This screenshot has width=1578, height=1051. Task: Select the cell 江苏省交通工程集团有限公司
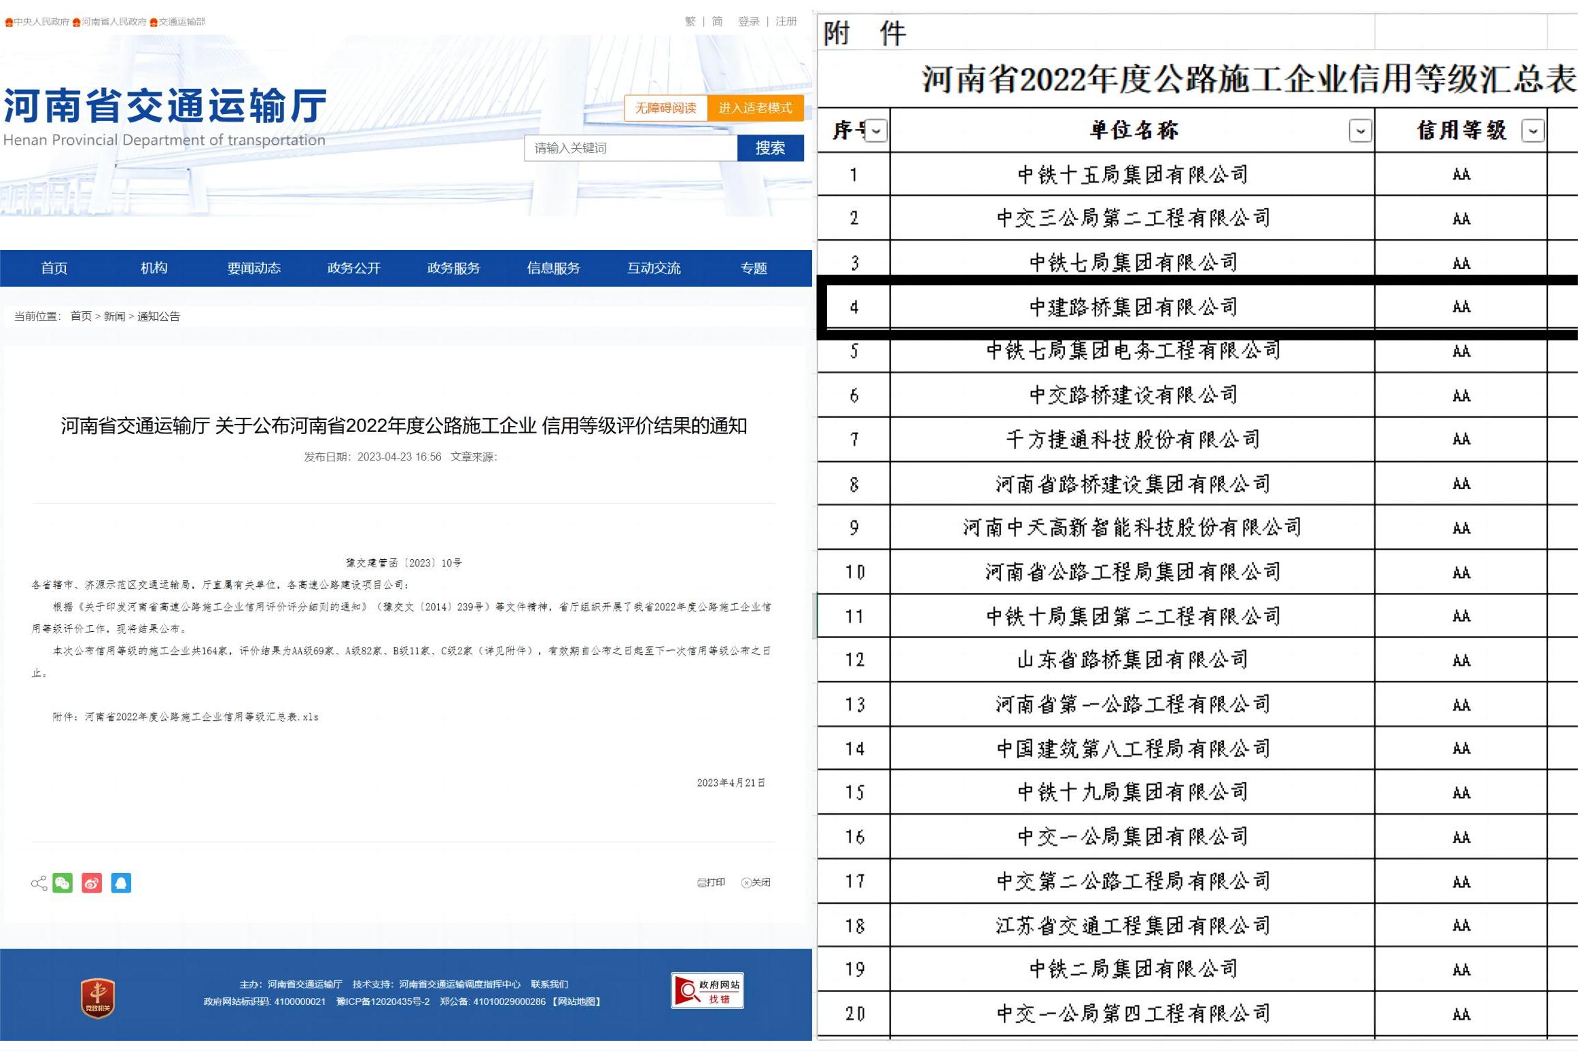(1132, 925)
